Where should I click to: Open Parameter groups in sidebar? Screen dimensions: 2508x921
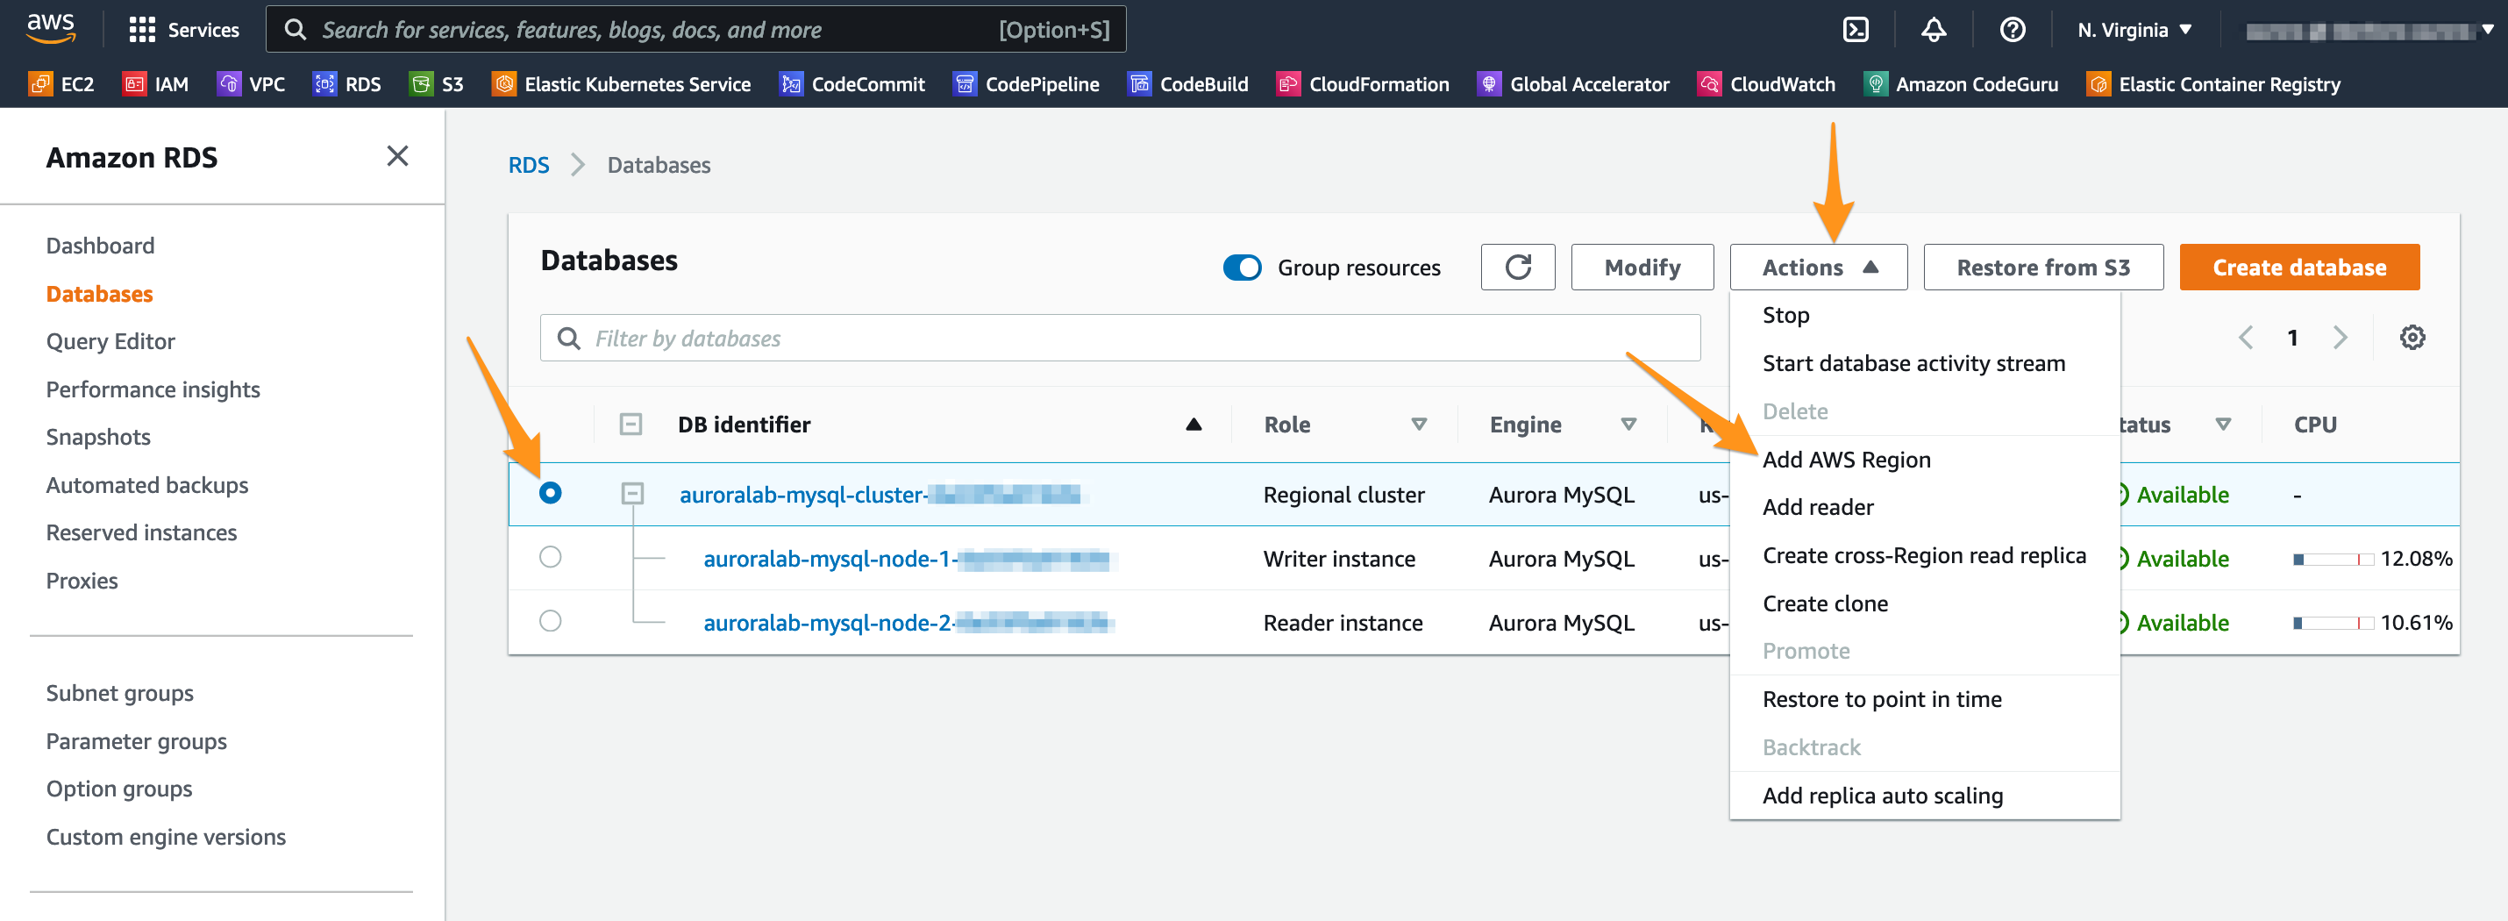click(x=136, y=741)
